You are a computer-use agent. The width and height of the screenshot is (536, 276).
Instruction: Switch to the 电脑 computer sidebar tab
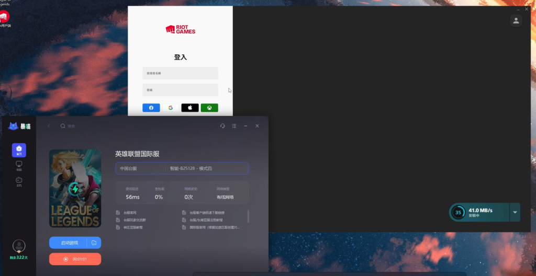point(19,166)
